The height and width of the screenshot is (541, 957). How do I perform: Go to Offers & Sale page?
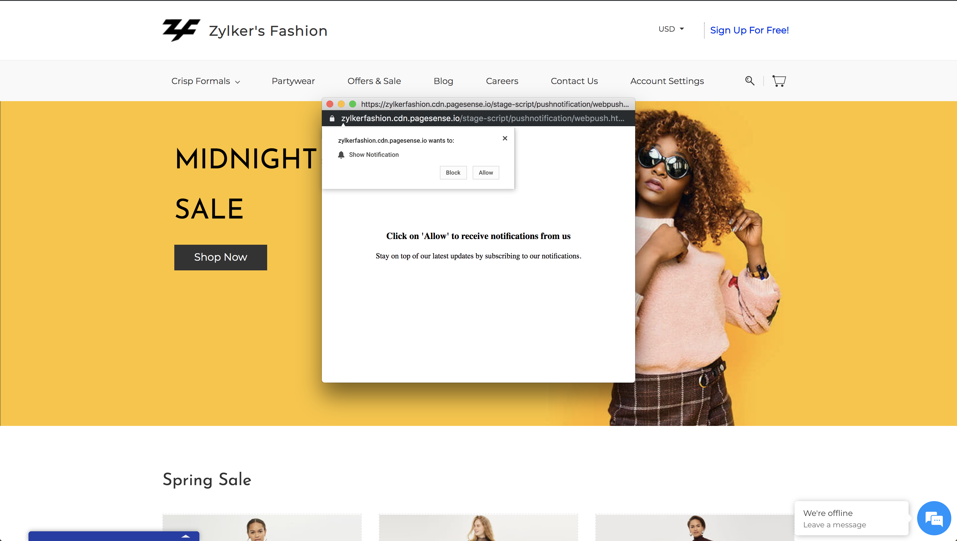[374, 81]
